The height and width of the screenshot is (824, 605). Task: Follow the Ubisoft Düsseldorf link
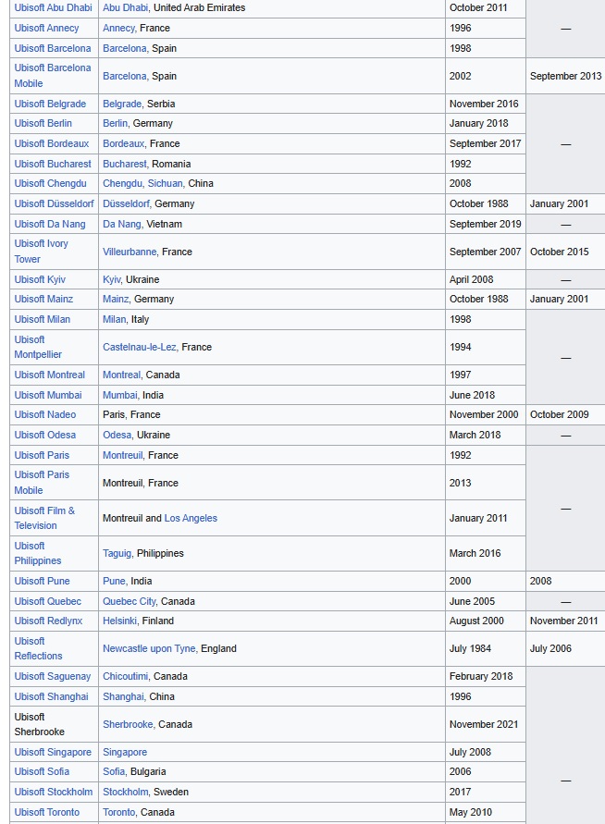click(55, 203)
